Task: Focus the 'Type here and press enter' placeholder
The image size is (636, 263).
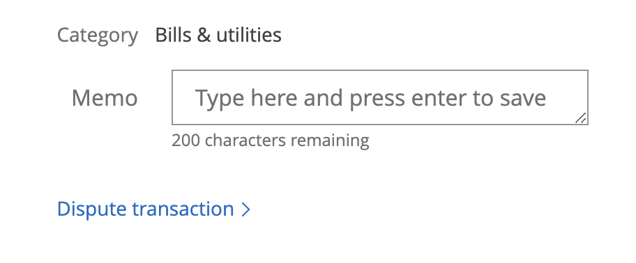Action: pos(371,98)
